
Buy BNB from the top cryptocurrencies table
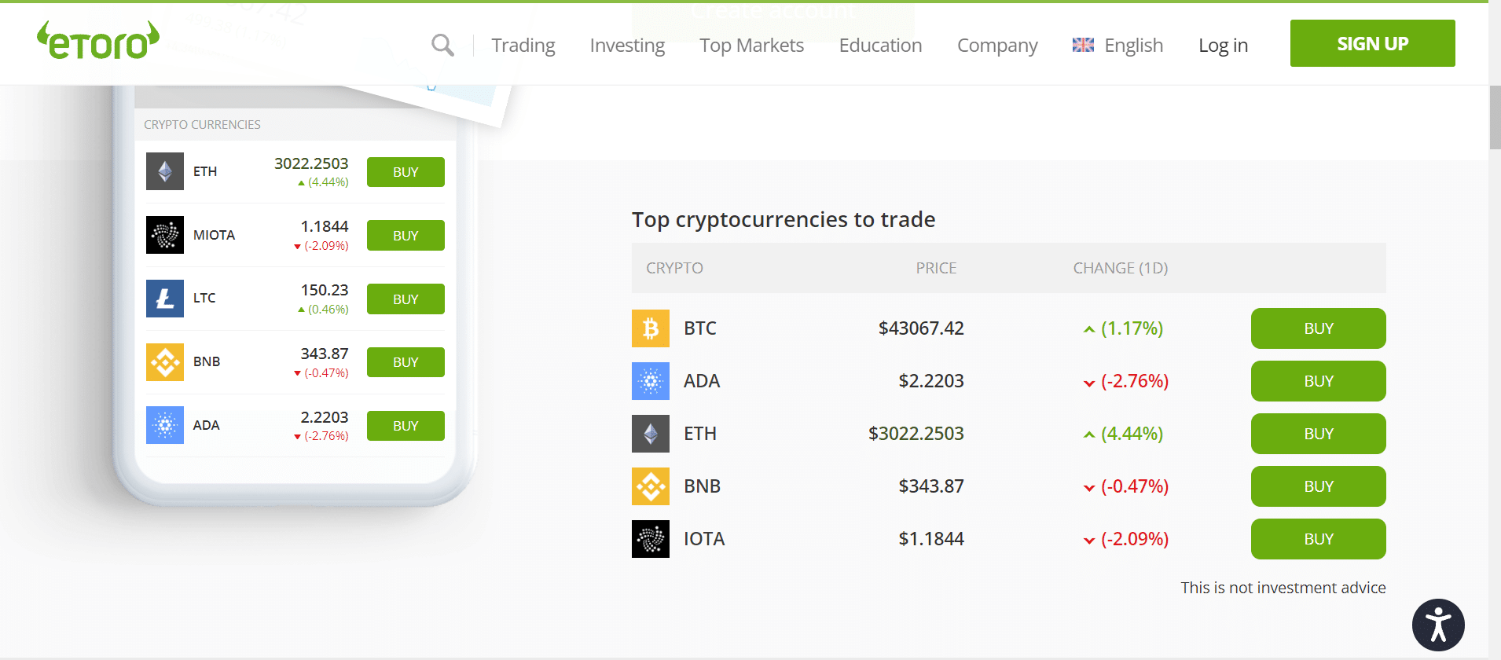tap(1319, 486)
